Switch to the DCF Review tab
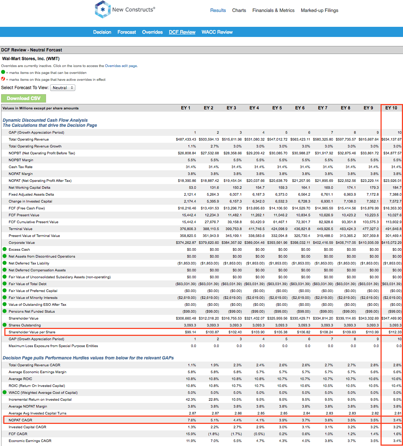403x446 pixels. coord(182,32)
